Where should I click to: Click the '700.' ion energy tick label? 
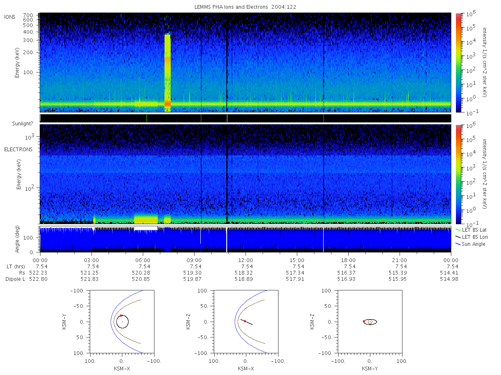pos(29,15)
